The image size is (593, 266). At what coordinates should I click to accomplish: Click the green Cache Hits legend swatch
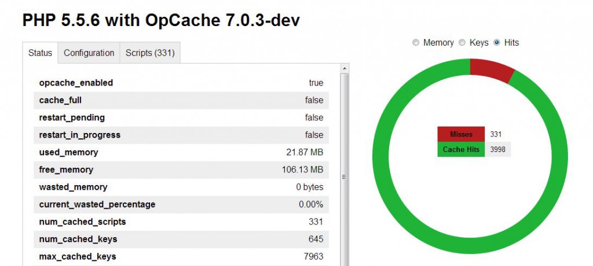click(461, 149)
